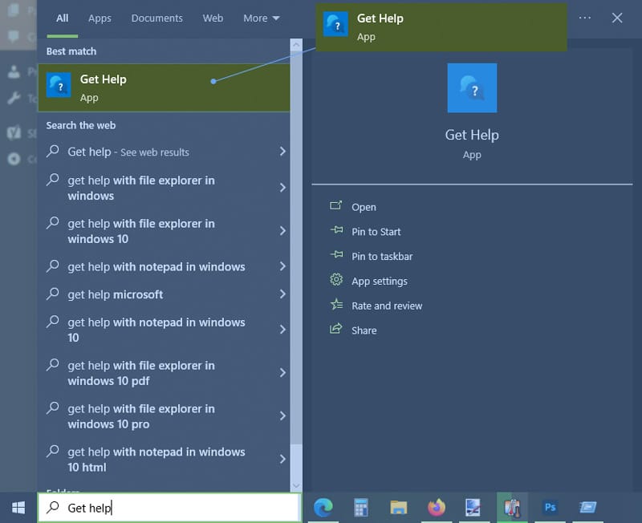Viewport: 642px width, 523px height.
Task: Click the results list scrollbar up arrow
Action: pyautogui.click(x=296, y=45)
